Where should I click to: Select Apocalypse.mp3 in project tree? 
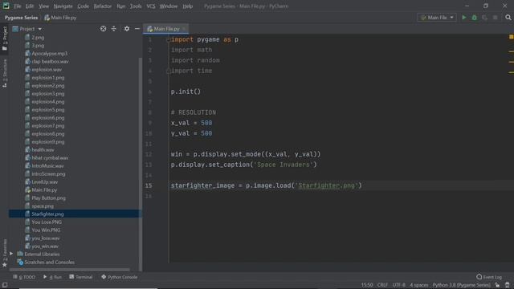click(x=49, y=54)
